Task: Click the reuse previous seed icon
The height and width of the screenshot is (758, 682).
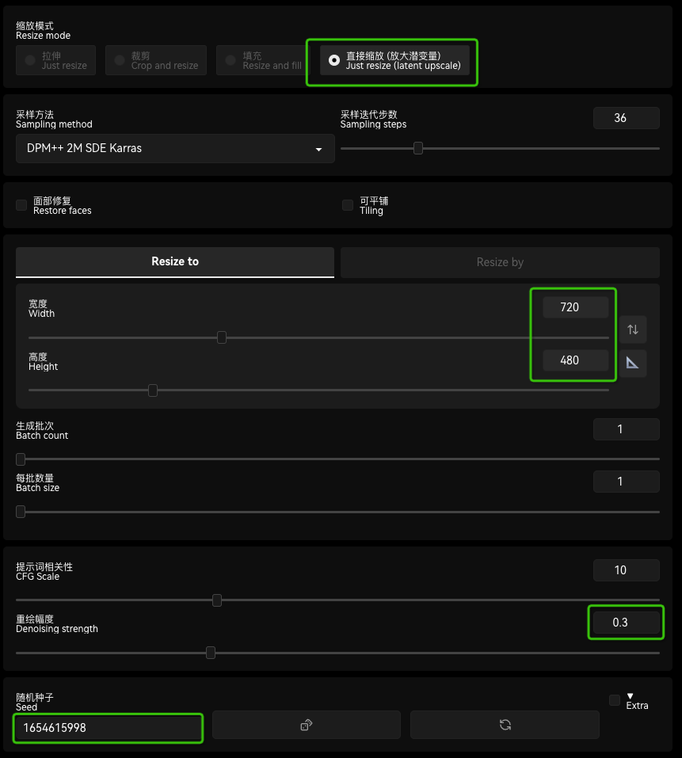Action: click(x=505, y=724)
